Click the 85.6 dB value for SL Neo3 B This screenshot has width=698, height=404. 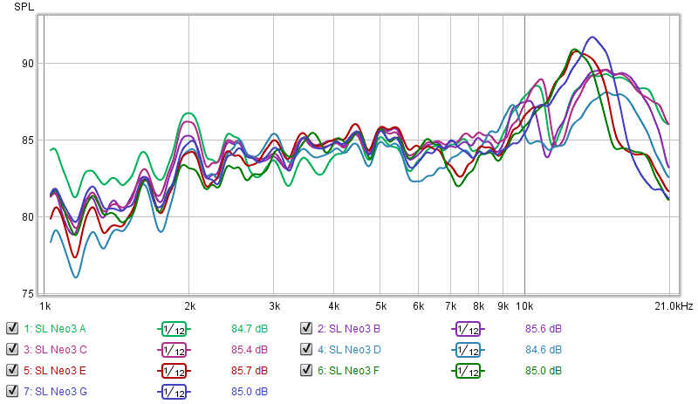coord(544,329)
